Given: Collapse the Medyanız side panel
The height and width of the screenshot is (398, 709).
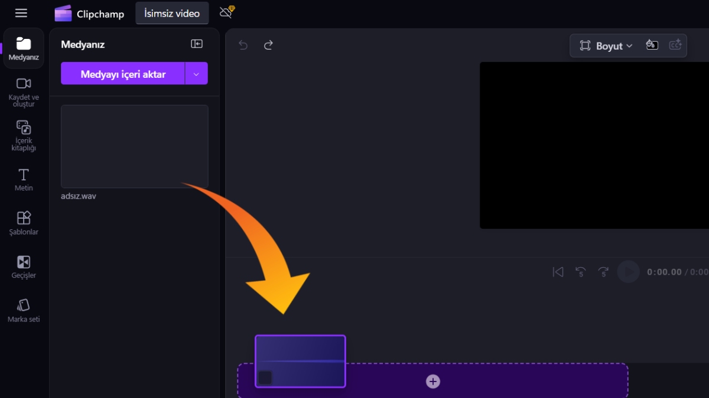Looking at the screenshot, I should coord(197,44).
